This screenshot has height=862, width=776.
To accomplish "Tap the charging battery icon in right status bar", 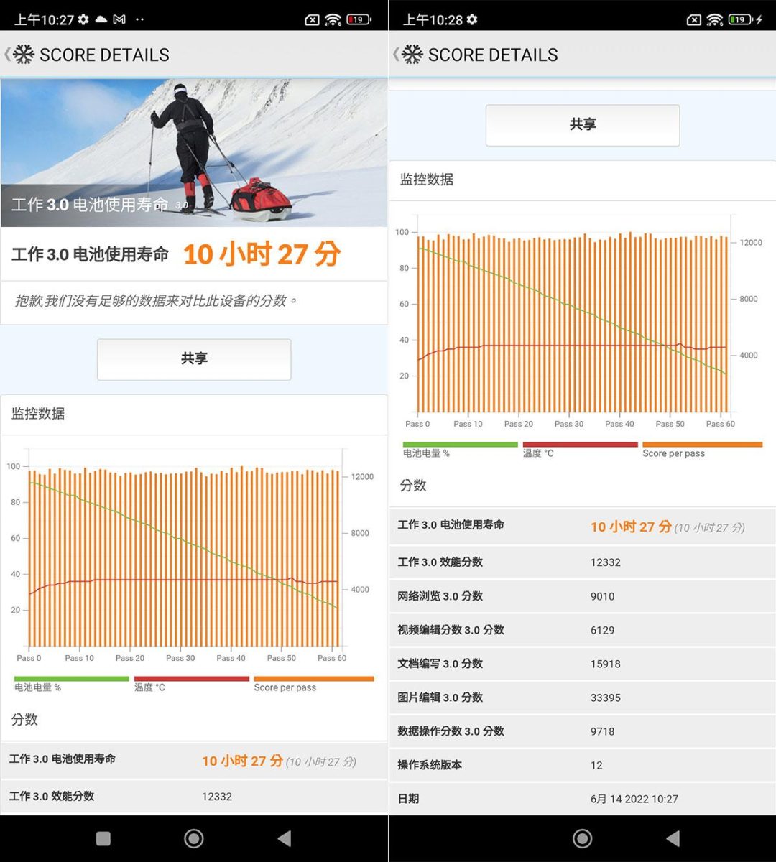I will (x=745, y=19).
